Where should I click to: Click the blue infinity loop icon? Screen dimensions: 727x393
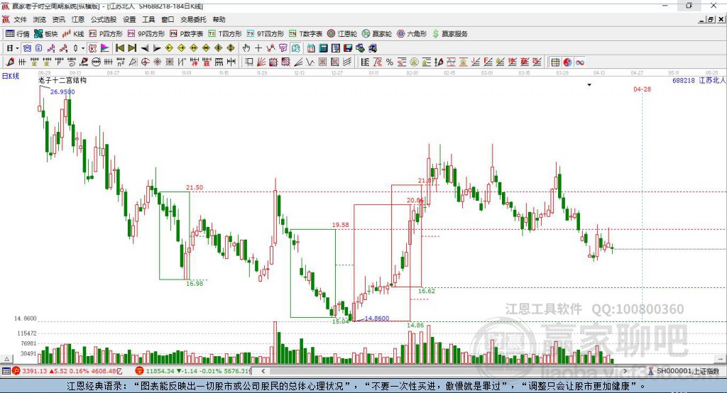click(x=580, y=62)
